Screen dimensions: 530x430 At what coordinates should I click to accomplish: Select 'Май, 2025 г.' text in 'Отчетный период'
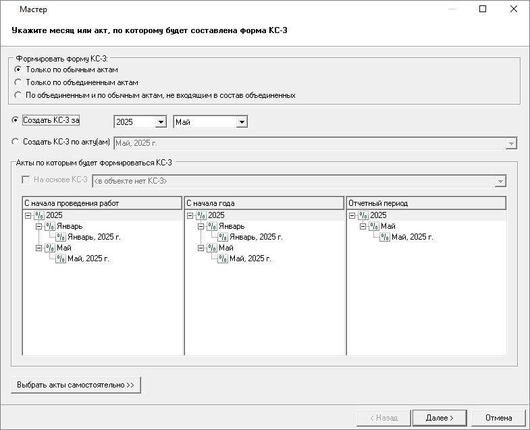(x=412, y=237)
